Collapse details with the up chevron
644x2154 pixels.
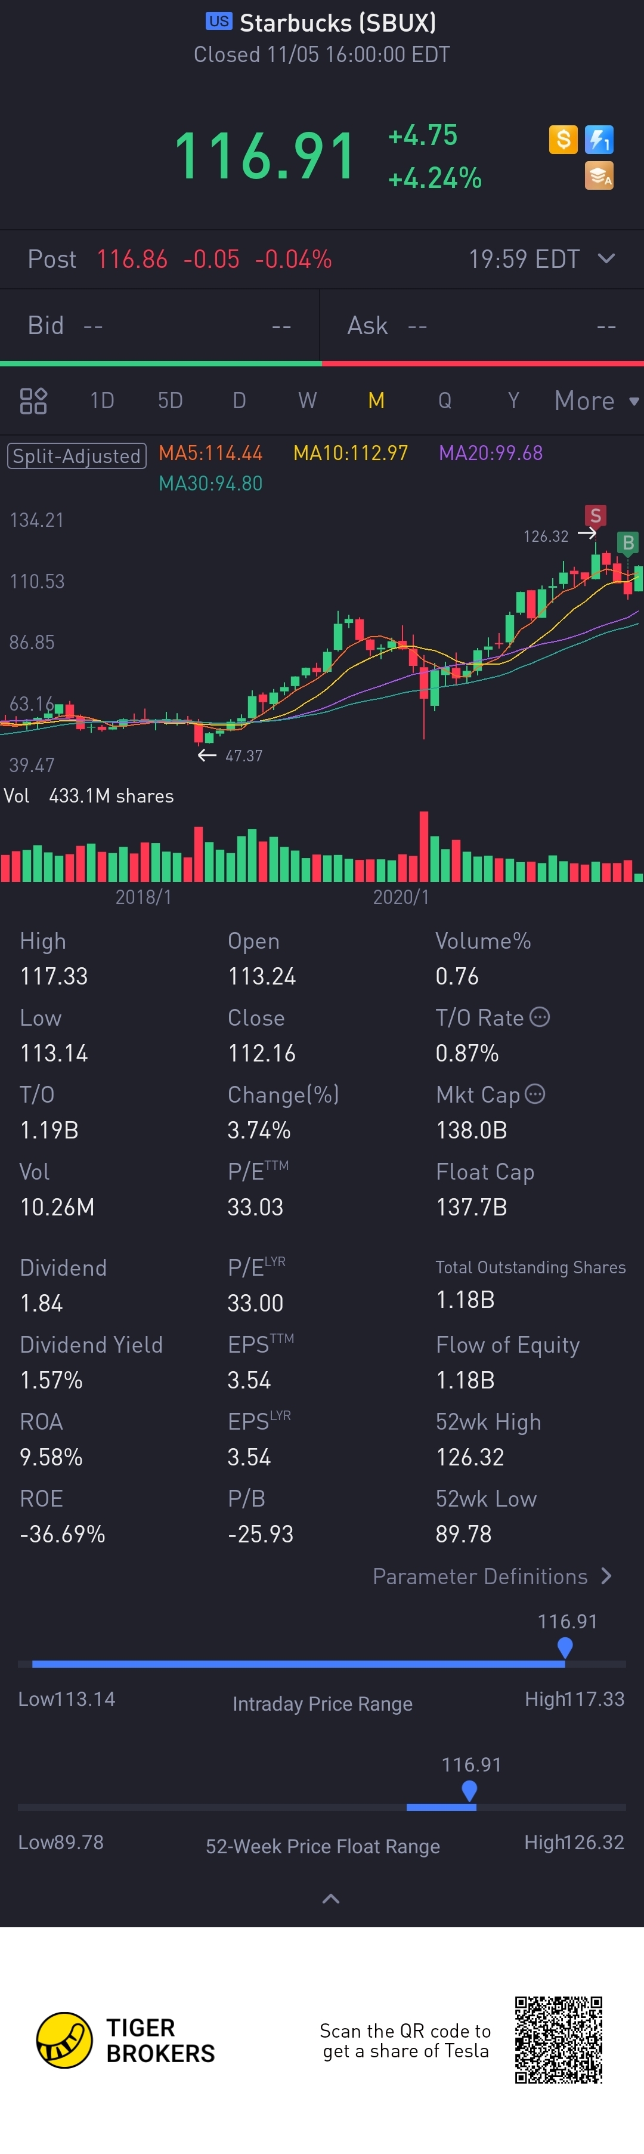point(331,1899)
